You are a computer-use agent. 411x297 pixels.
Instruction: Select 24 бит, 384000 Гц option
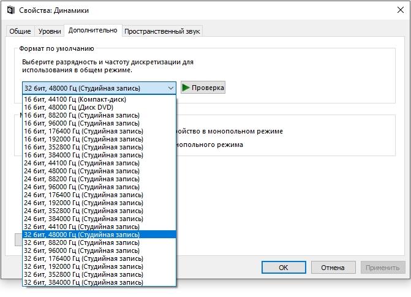tap(99, 219)
